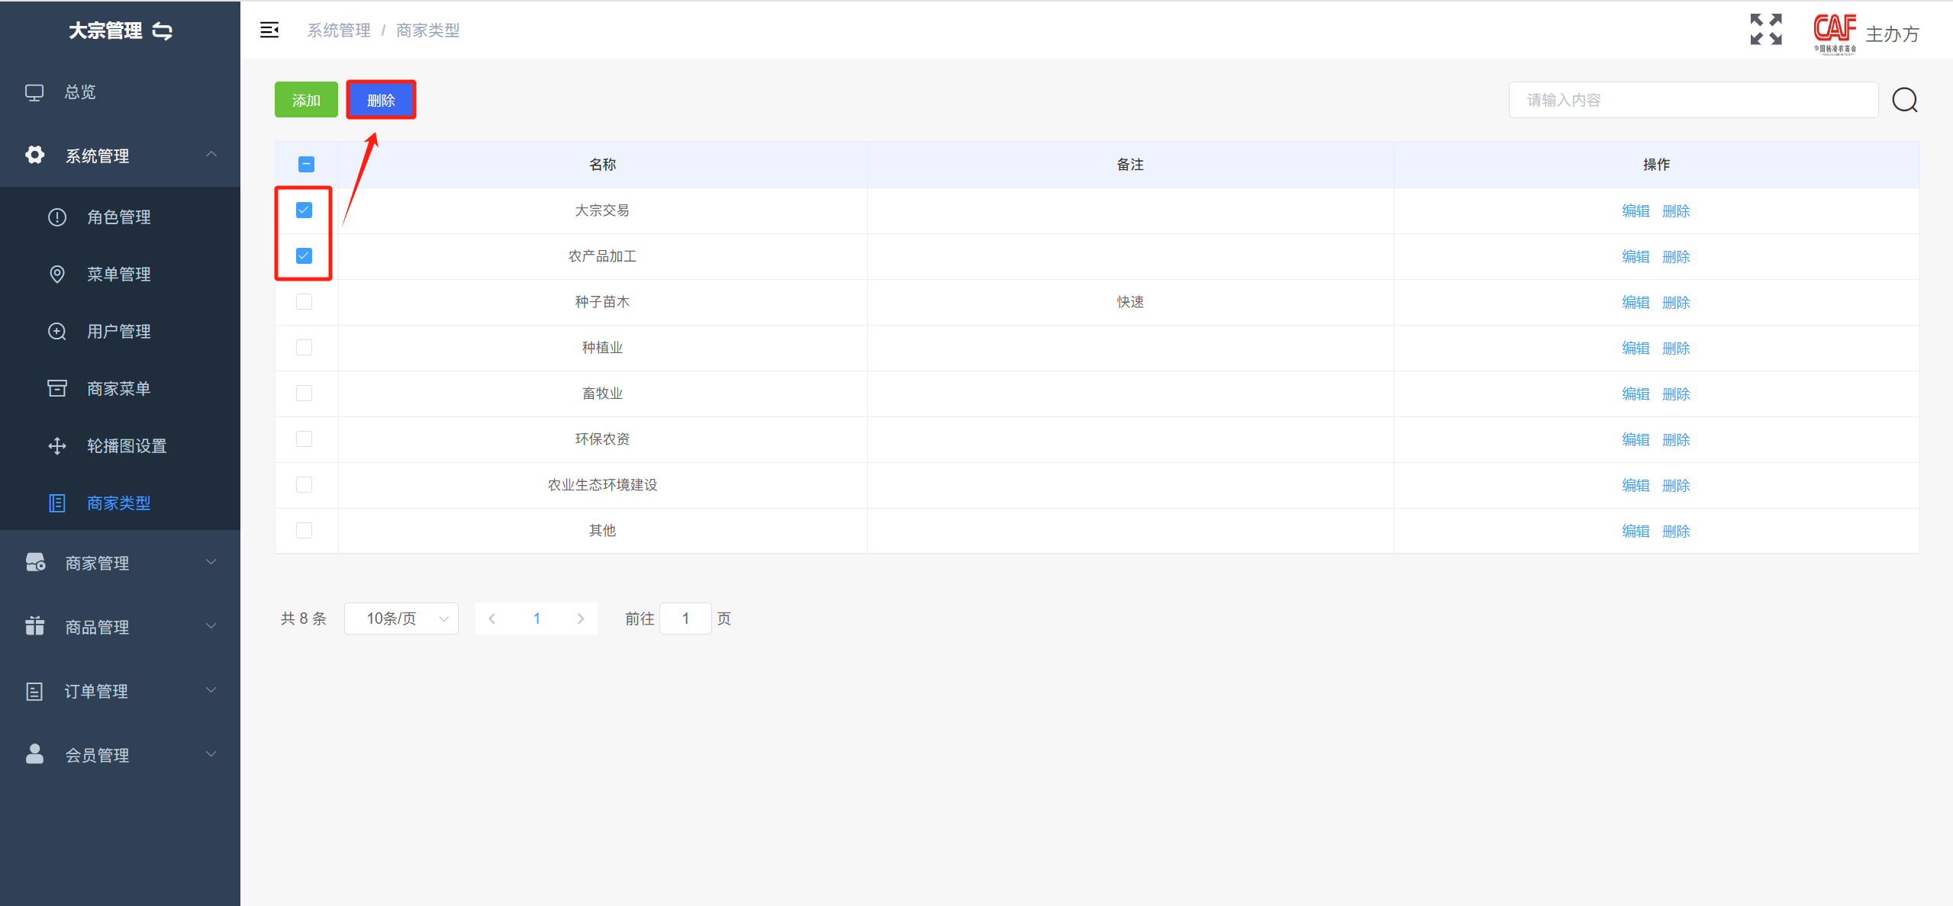
Task: Click the 商家菜单 box icon
Action: 57,389
